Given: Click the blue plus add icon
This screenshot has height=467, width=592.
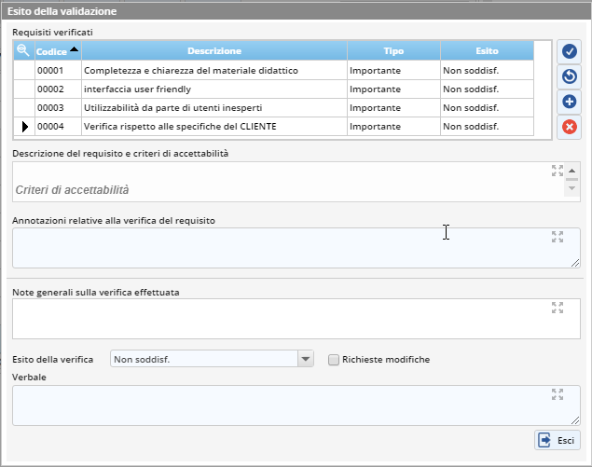Looking at the screenshot, I should (569, 102).
